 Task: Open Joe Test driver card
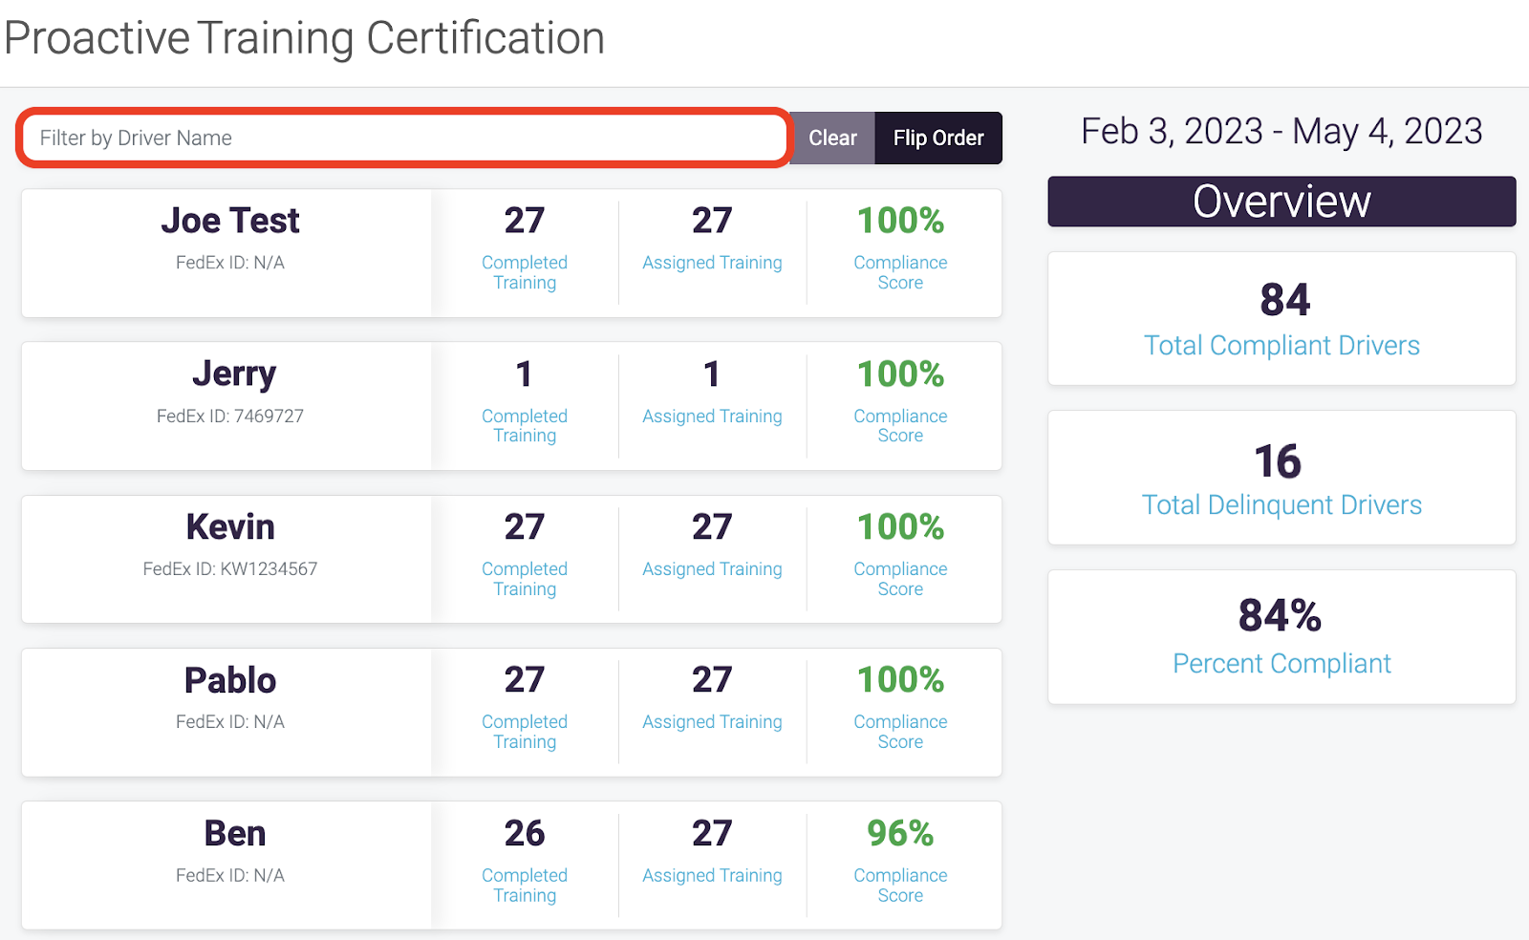pos(511,253)
